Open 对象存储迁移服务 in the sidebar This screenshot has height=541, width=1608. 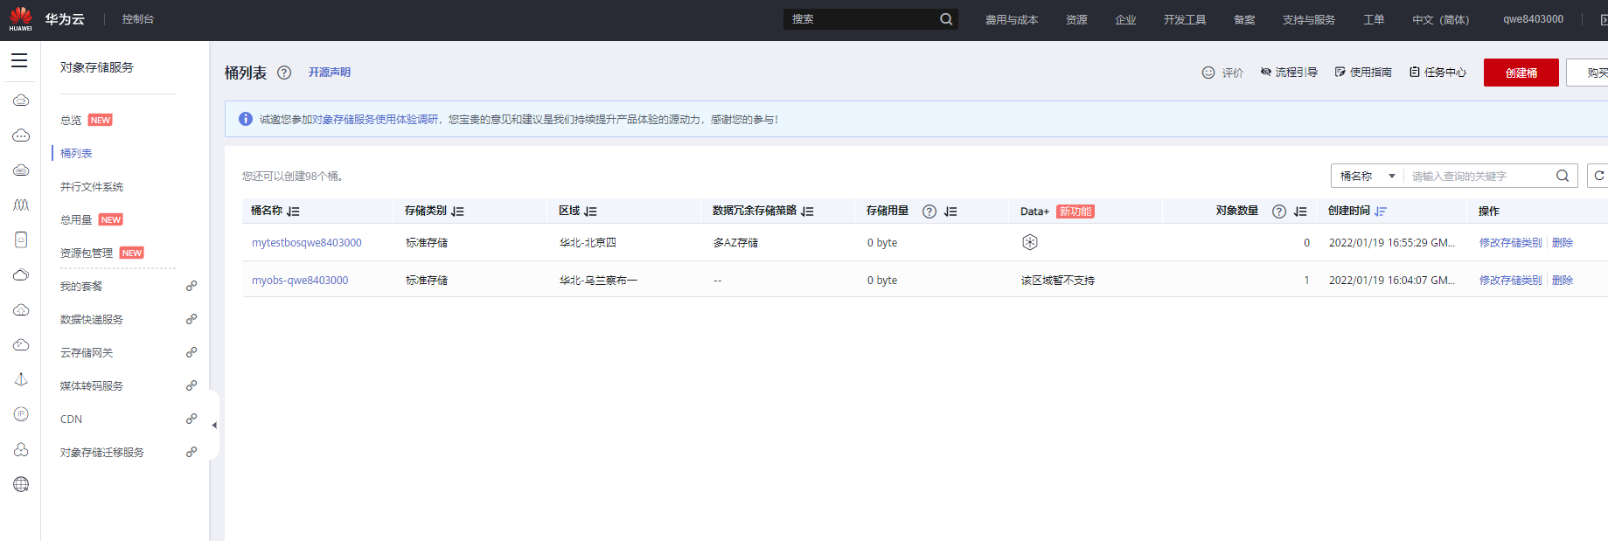102,452
